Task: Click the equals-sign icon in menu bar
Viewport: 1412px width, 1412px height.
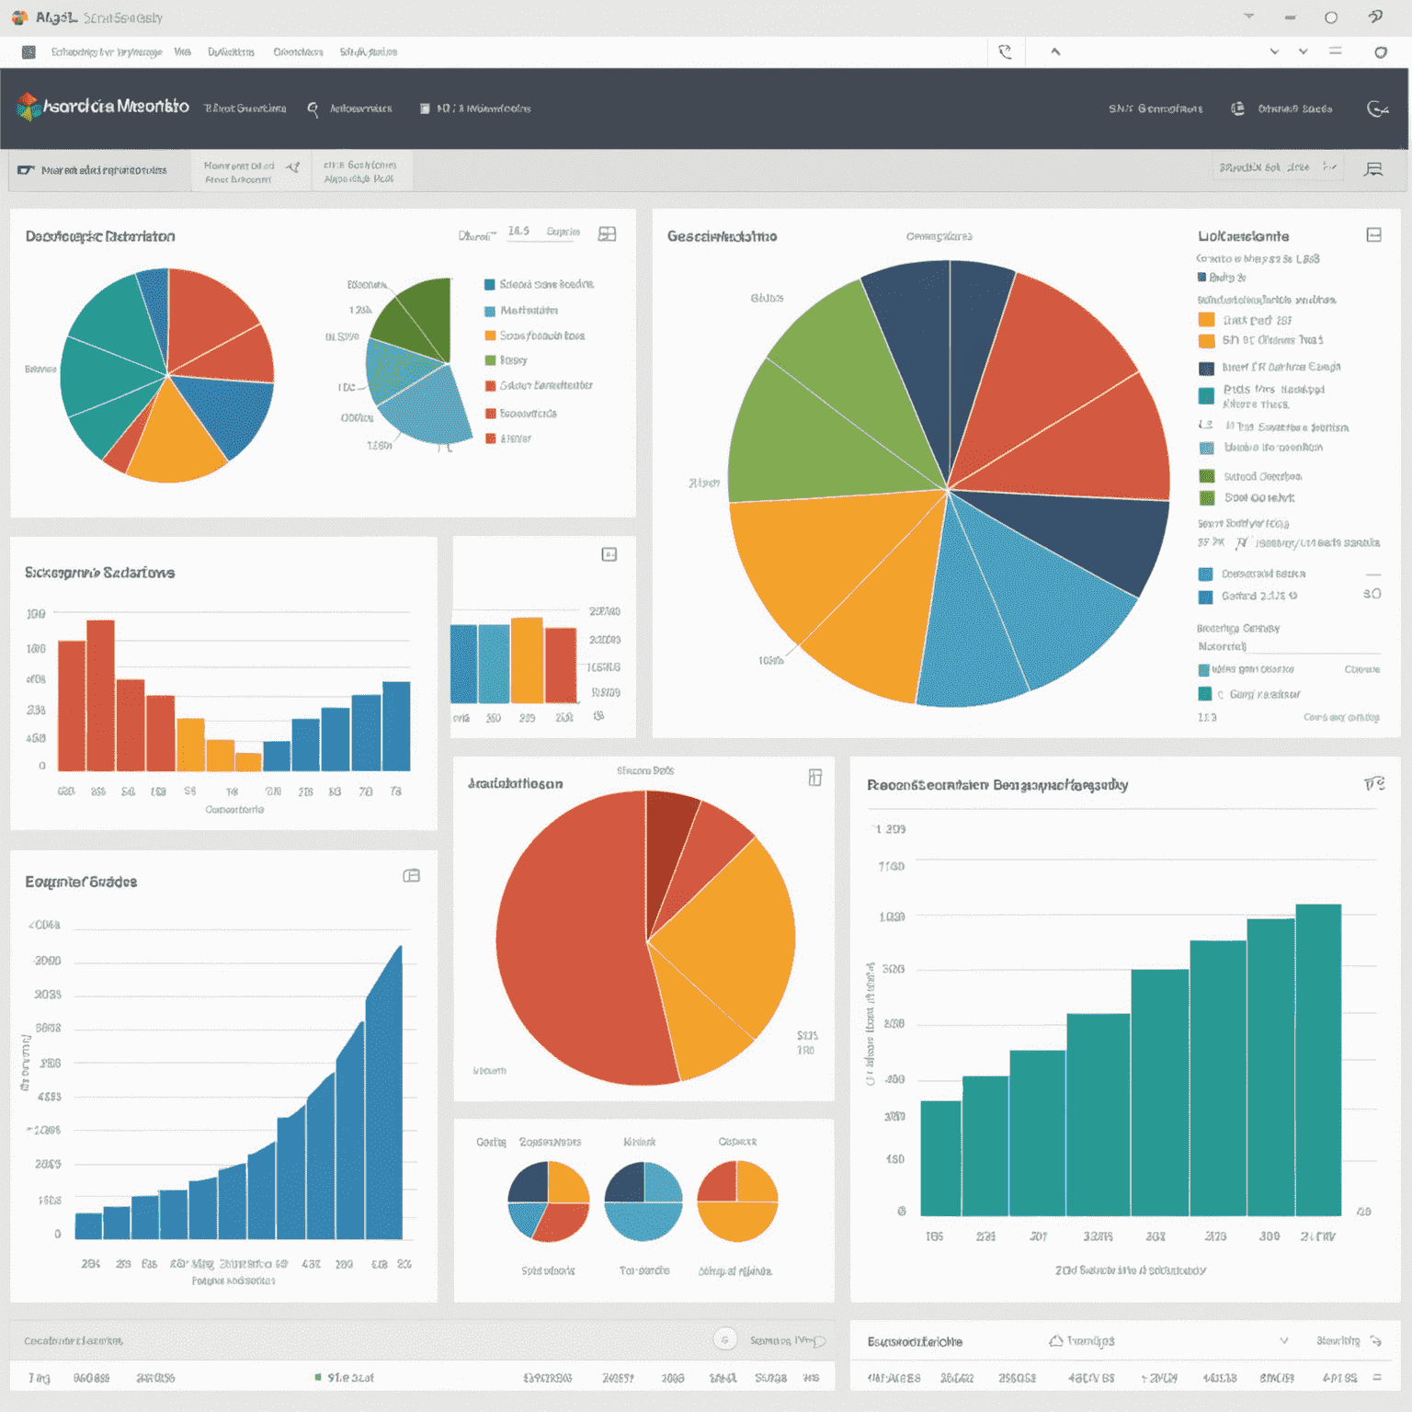Action: [1335, 51]
